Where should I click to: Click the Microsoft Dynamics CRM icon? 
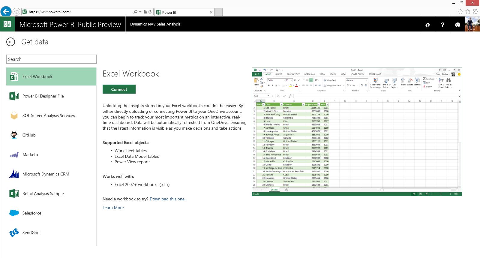pyautogui.click(x=14, y=174)
